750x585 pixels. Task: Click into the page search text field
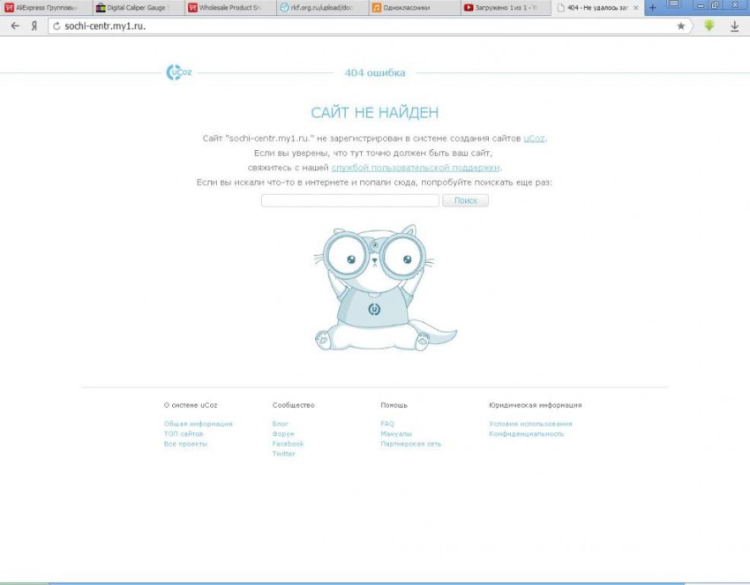pyautogui.click(x=349, y=200)
